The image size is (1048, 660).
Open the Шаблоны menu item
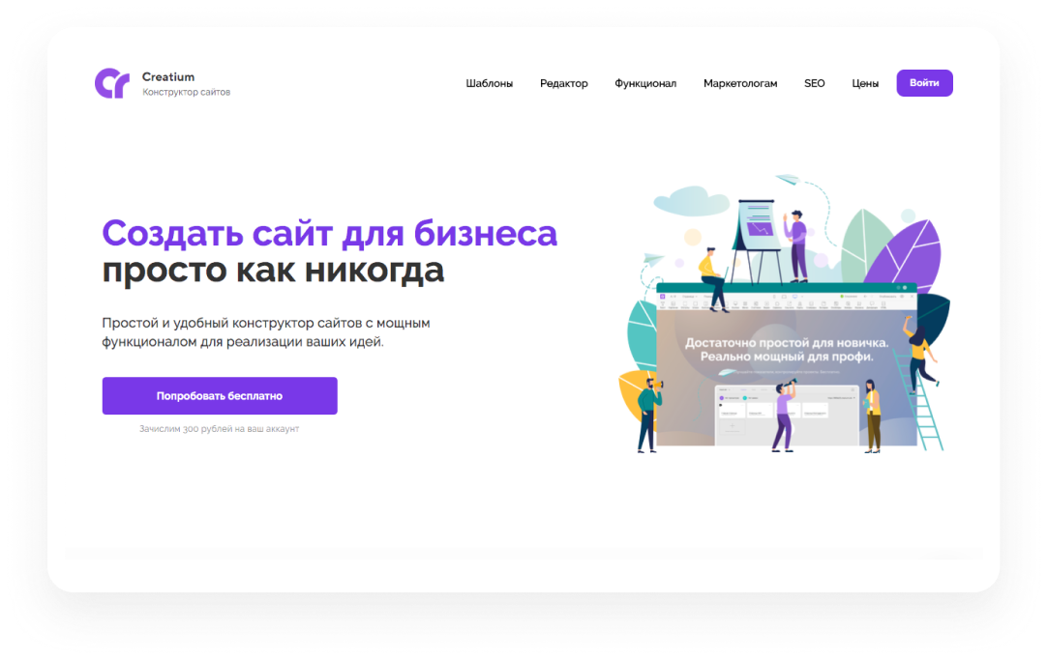point(489,84)
